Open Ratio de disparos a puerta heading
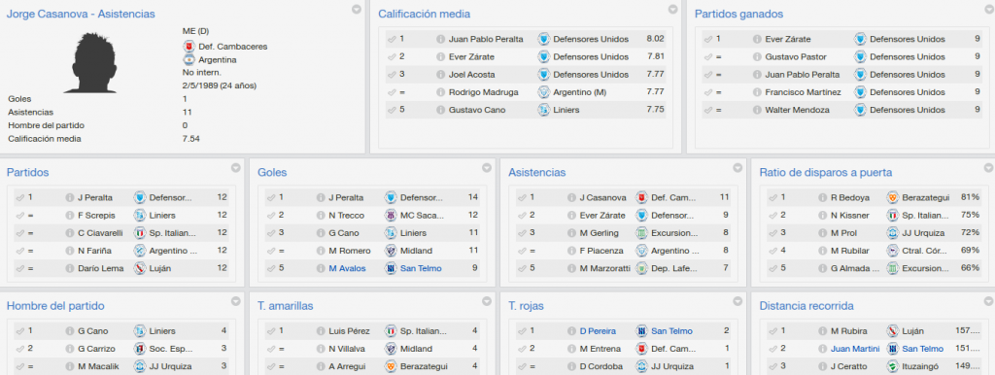 [x=826, y=172]
